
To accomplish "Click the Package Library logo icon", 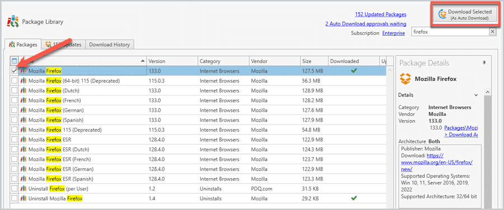I will point(13,22).
